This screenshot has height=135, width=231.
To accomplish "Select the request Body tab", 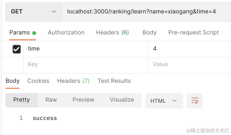I will coord(149,33).
